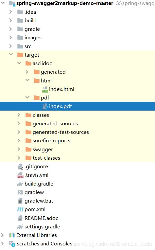
Task: Collapse the target folder
Action: (x=11, y=55)
